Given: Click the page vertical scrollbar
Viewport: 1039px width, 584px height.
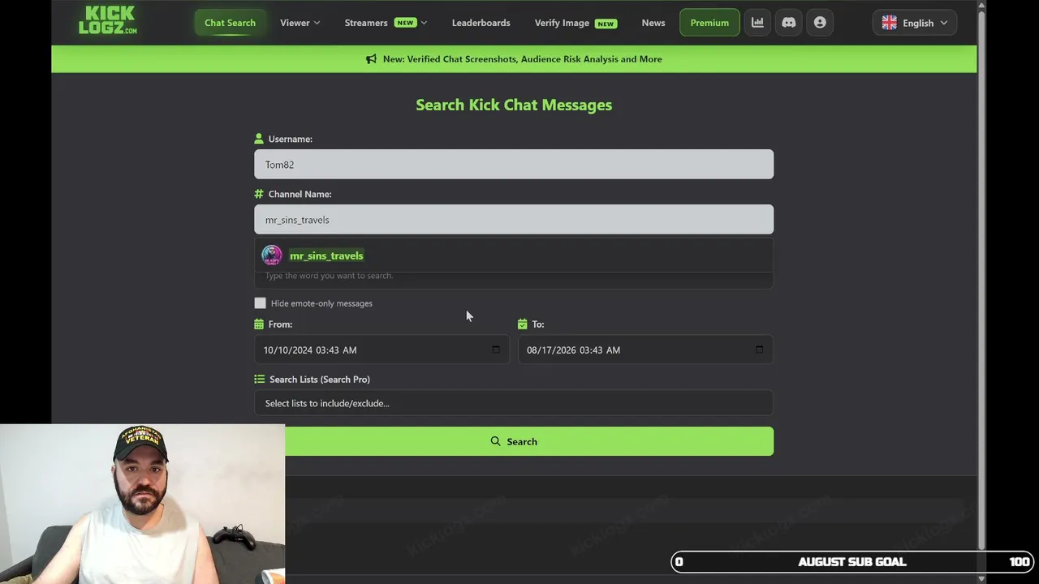Looking at the screenshot, I should tap(981, 280).
